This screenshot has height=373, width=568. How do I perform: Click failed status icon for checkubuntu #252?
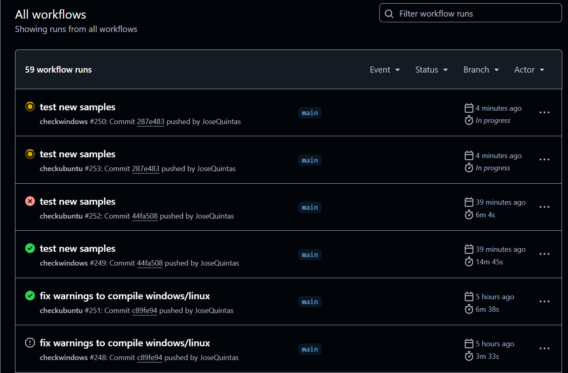click(30, 202)
